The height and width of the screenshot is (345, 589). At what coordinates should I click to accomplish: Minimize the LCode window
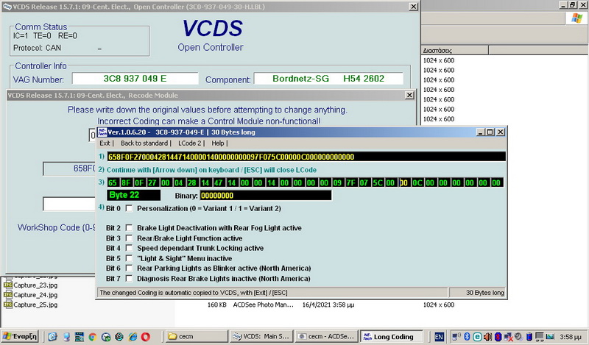(x=481, y=132)
